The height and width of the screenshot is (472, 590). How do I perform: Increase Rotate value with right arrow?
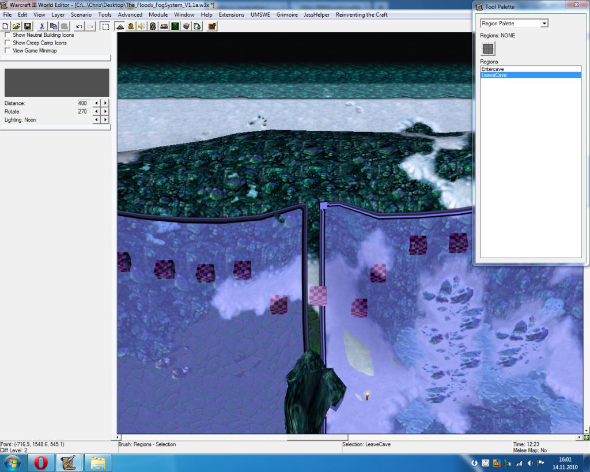click(x=105, y=111)
